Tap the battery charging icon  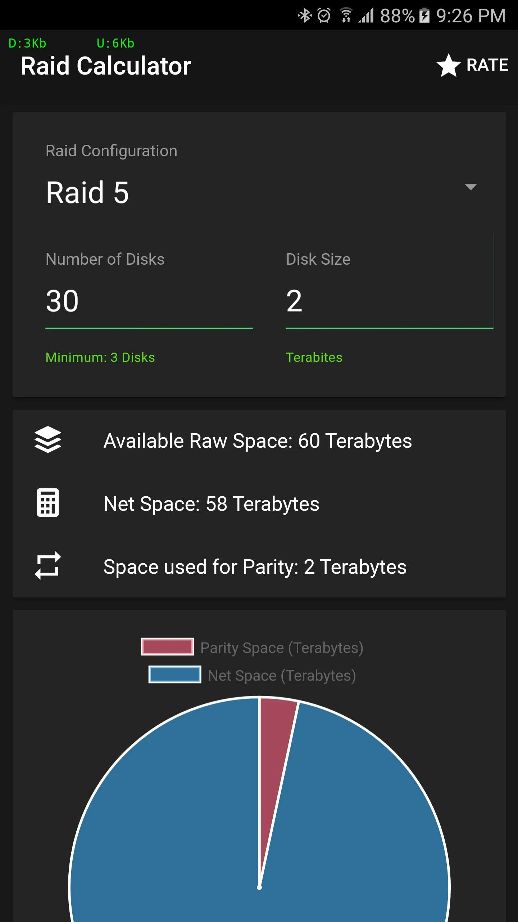(424, 15)
